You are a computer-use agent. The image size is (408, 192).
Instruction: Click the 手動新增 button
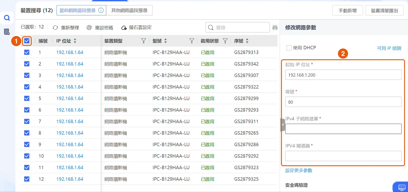[x=348, y=11]
